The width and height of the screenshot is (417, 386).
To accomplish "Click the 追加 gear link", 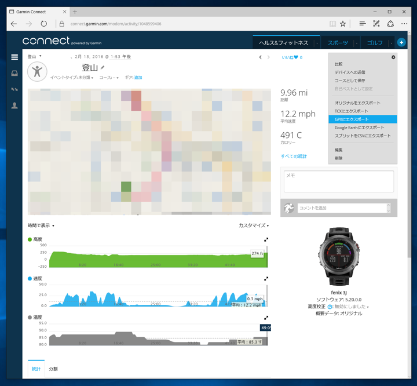I will coord(138,78).
